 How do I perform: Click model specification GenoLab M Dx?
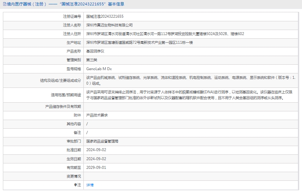(99, 69)
